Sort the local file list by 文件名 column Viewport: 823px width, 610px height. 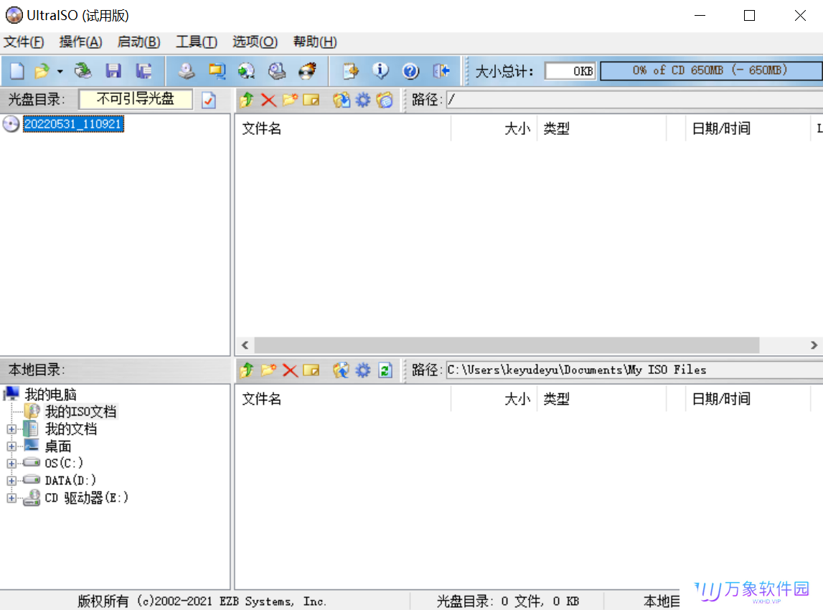pyautogui.click(x=343, y=399)
